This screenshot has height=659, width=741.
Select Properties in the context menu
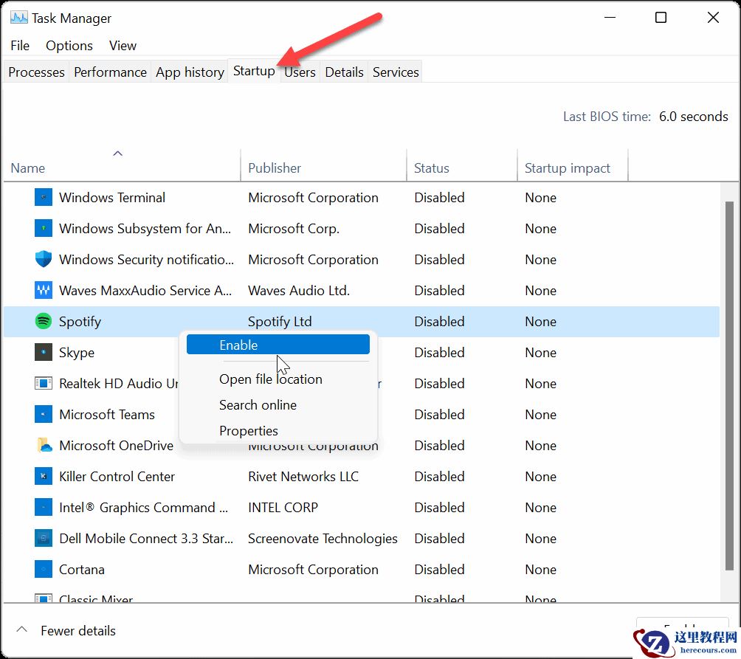point(249,430)
